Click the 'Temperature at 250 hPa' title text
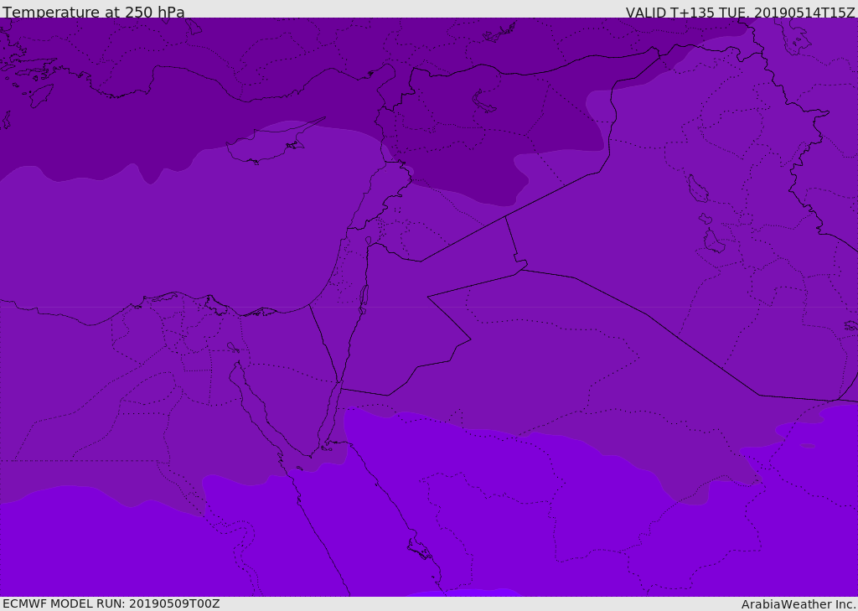 (x=94, y=12)
